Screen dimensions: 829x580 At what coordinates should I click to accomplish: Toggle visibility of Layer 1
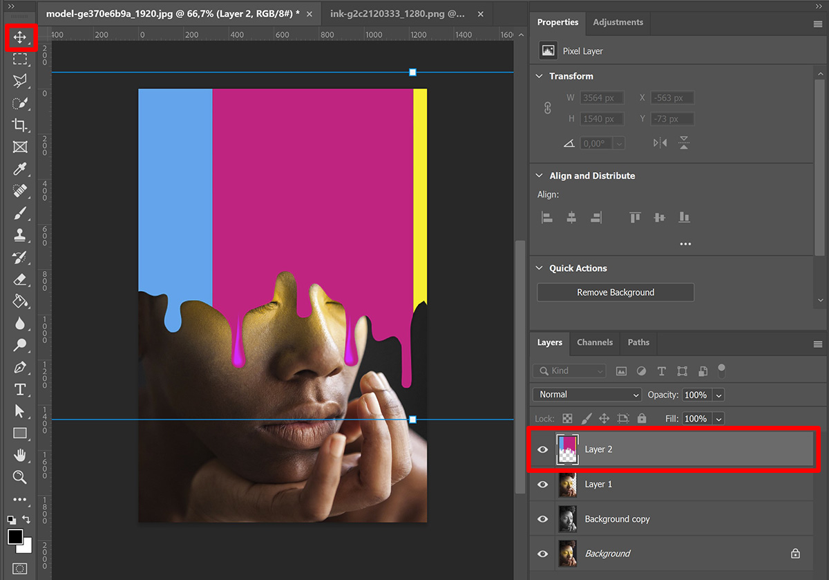[x=542, y=484]
